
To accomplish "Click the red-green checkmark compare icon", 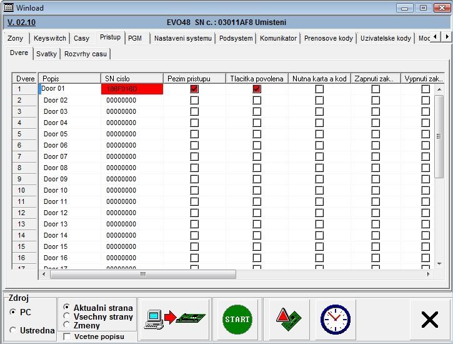I will pos(284,319).
